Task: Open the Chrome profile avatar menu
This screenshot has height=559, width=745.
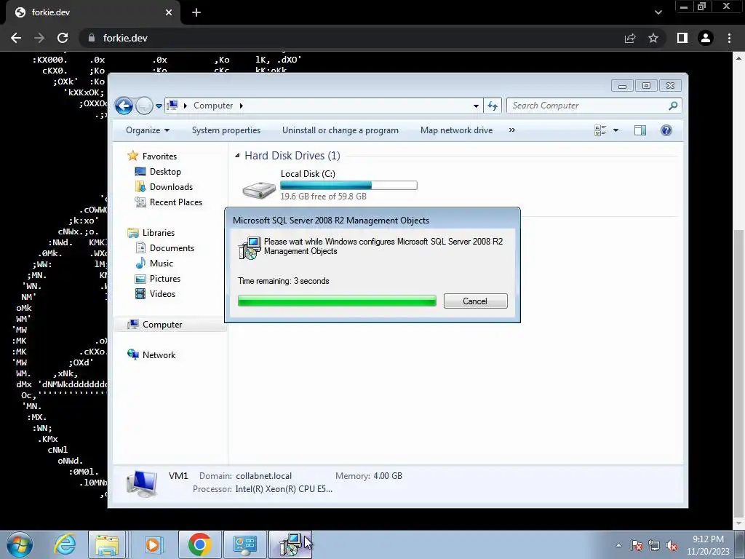Action: [706, 38]
